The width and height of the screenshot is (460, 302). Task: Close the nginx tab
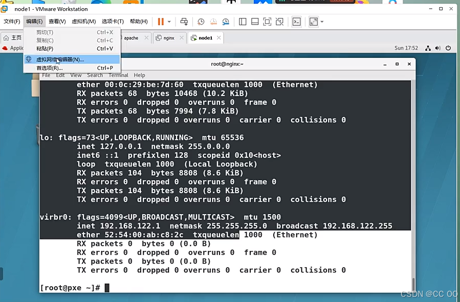tap(182, 38)
